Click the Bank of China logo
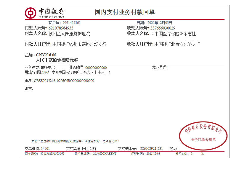Viewport: 247px width, 174px height. point(44,13)
